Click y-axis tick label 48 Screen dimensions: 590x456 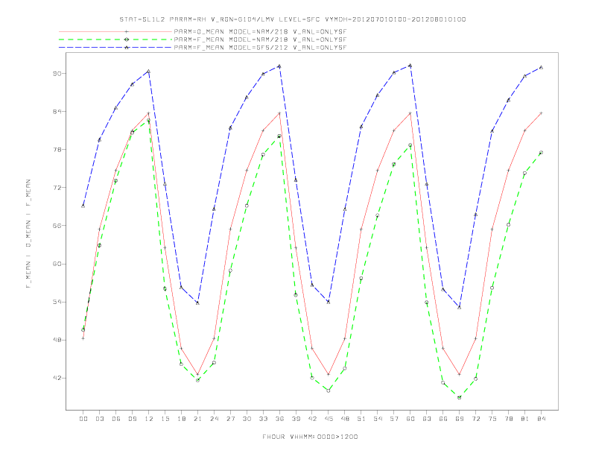point(57,340)
